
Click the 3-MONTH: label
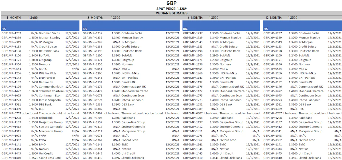click(x=95, y=18)
